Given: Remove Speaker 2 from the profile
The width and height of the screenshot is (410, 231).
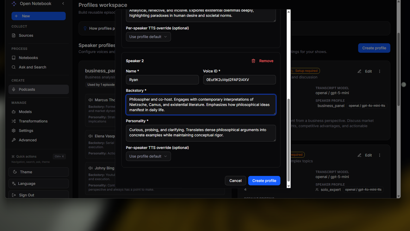Looking at the screenshot, I should [x=262, y=61].
